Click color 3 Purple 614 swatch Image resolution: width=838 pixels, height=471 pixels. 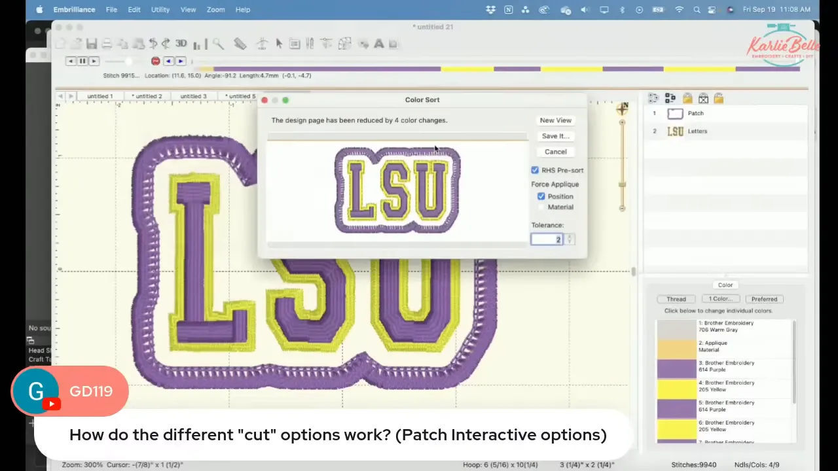[x=676, y=369]
